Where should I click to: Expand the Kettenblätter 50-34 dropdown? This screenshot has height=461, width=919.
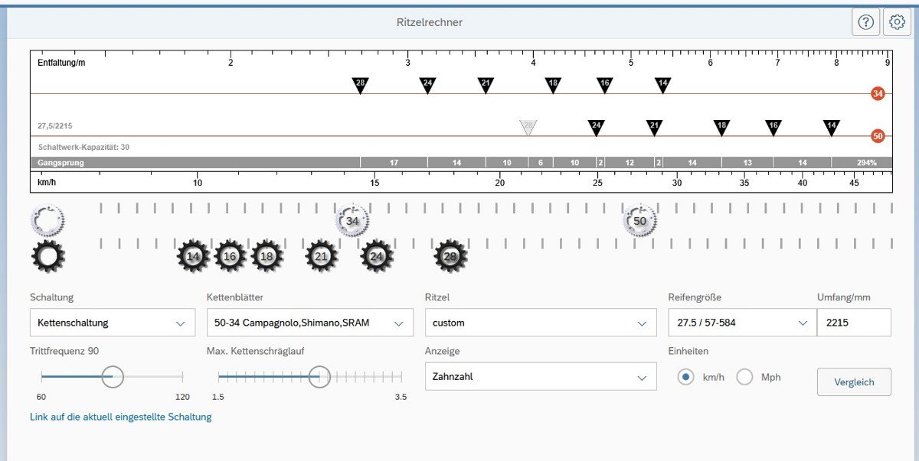click(309, 323)
